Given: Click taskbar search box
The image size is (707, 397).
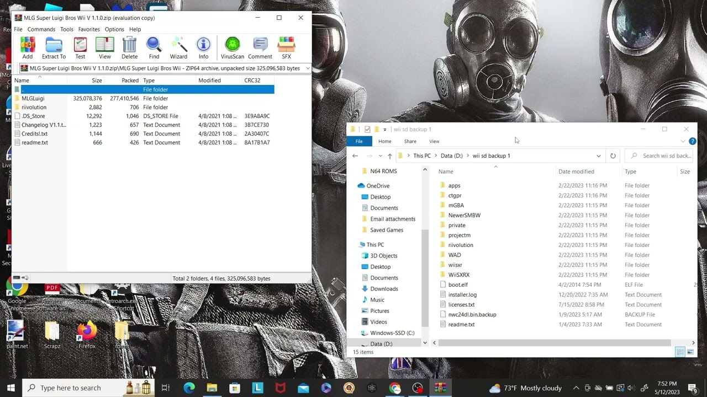Looking at the screenshot, I should [x=88, y=388].
